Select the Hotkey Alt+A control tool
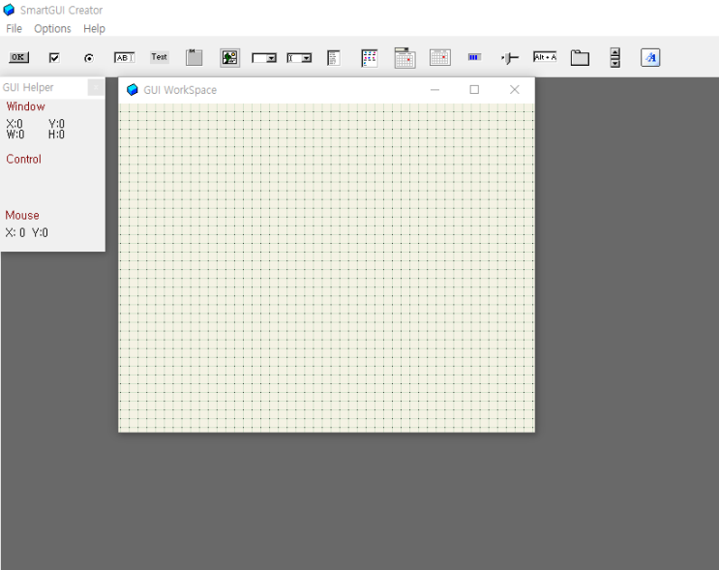Screen dimensions: 719x570 (x=545, y=57)
